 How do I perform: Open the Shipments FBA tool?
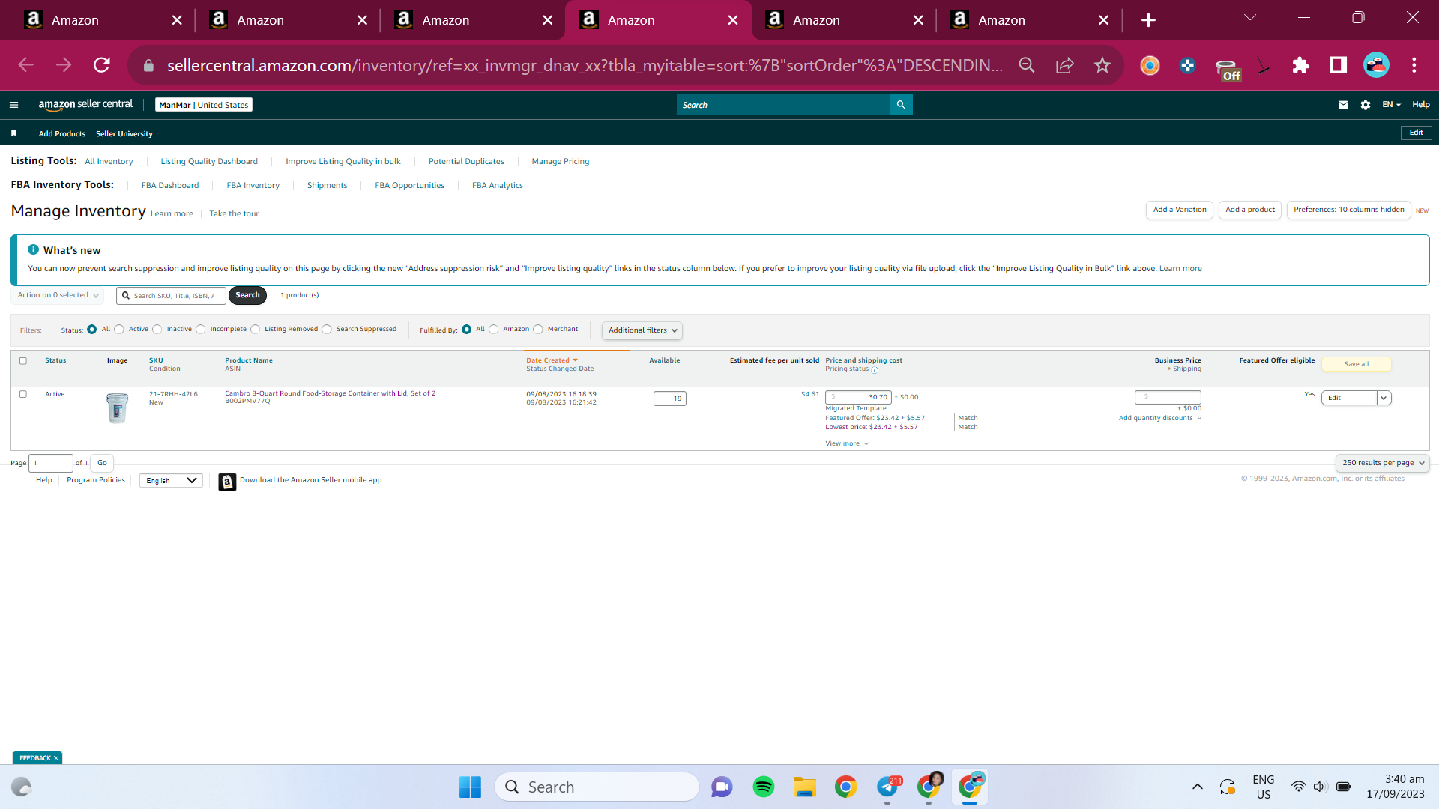point(327,185)
